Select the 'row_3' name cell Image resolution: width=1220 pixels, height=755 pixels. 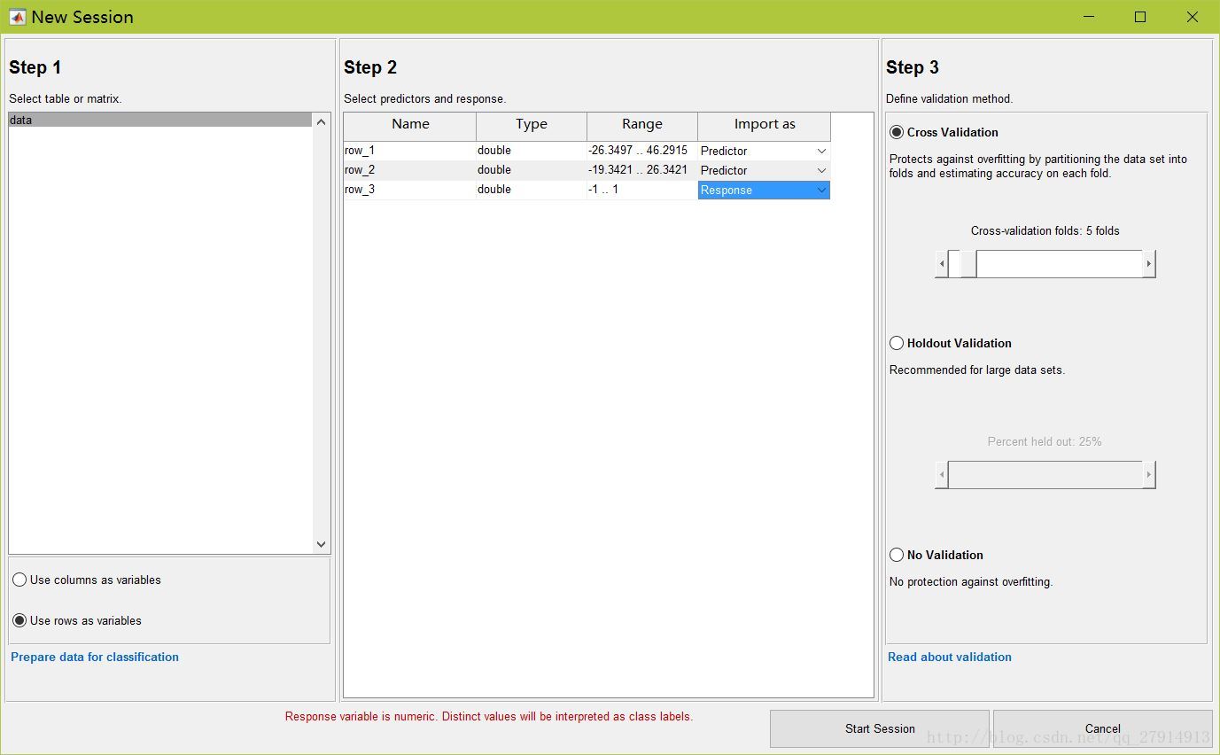[409, 190]
